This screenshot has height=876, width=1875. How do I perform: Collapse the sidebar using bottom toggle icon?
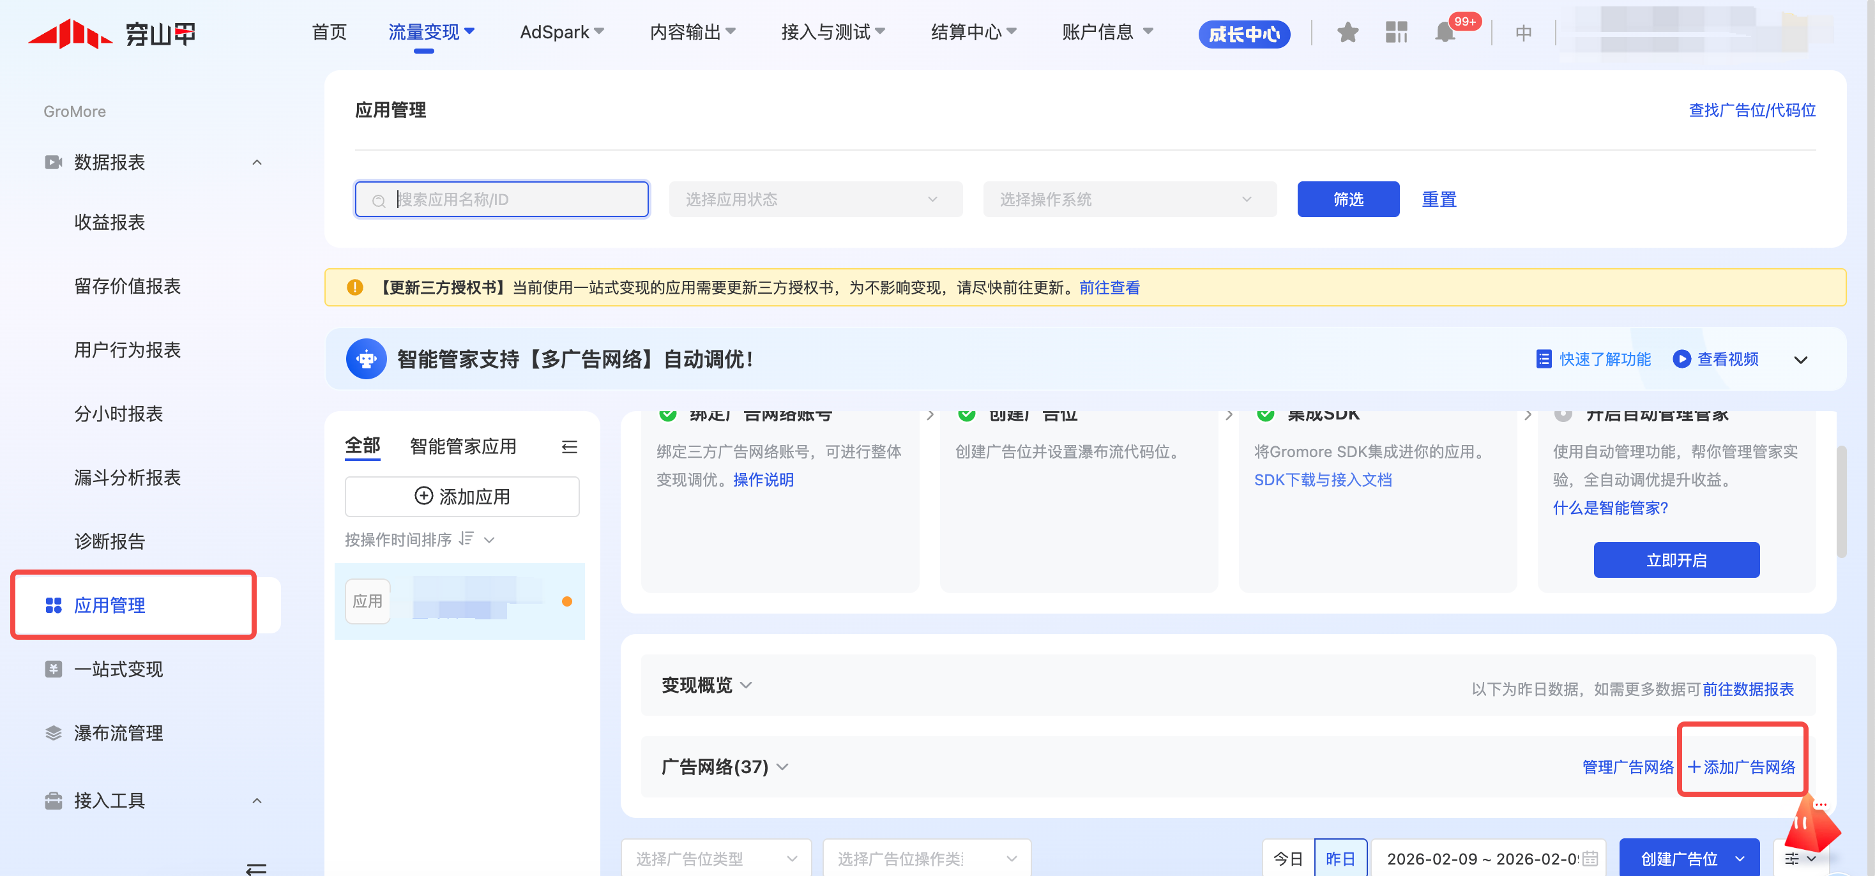[x=256, y=868]
